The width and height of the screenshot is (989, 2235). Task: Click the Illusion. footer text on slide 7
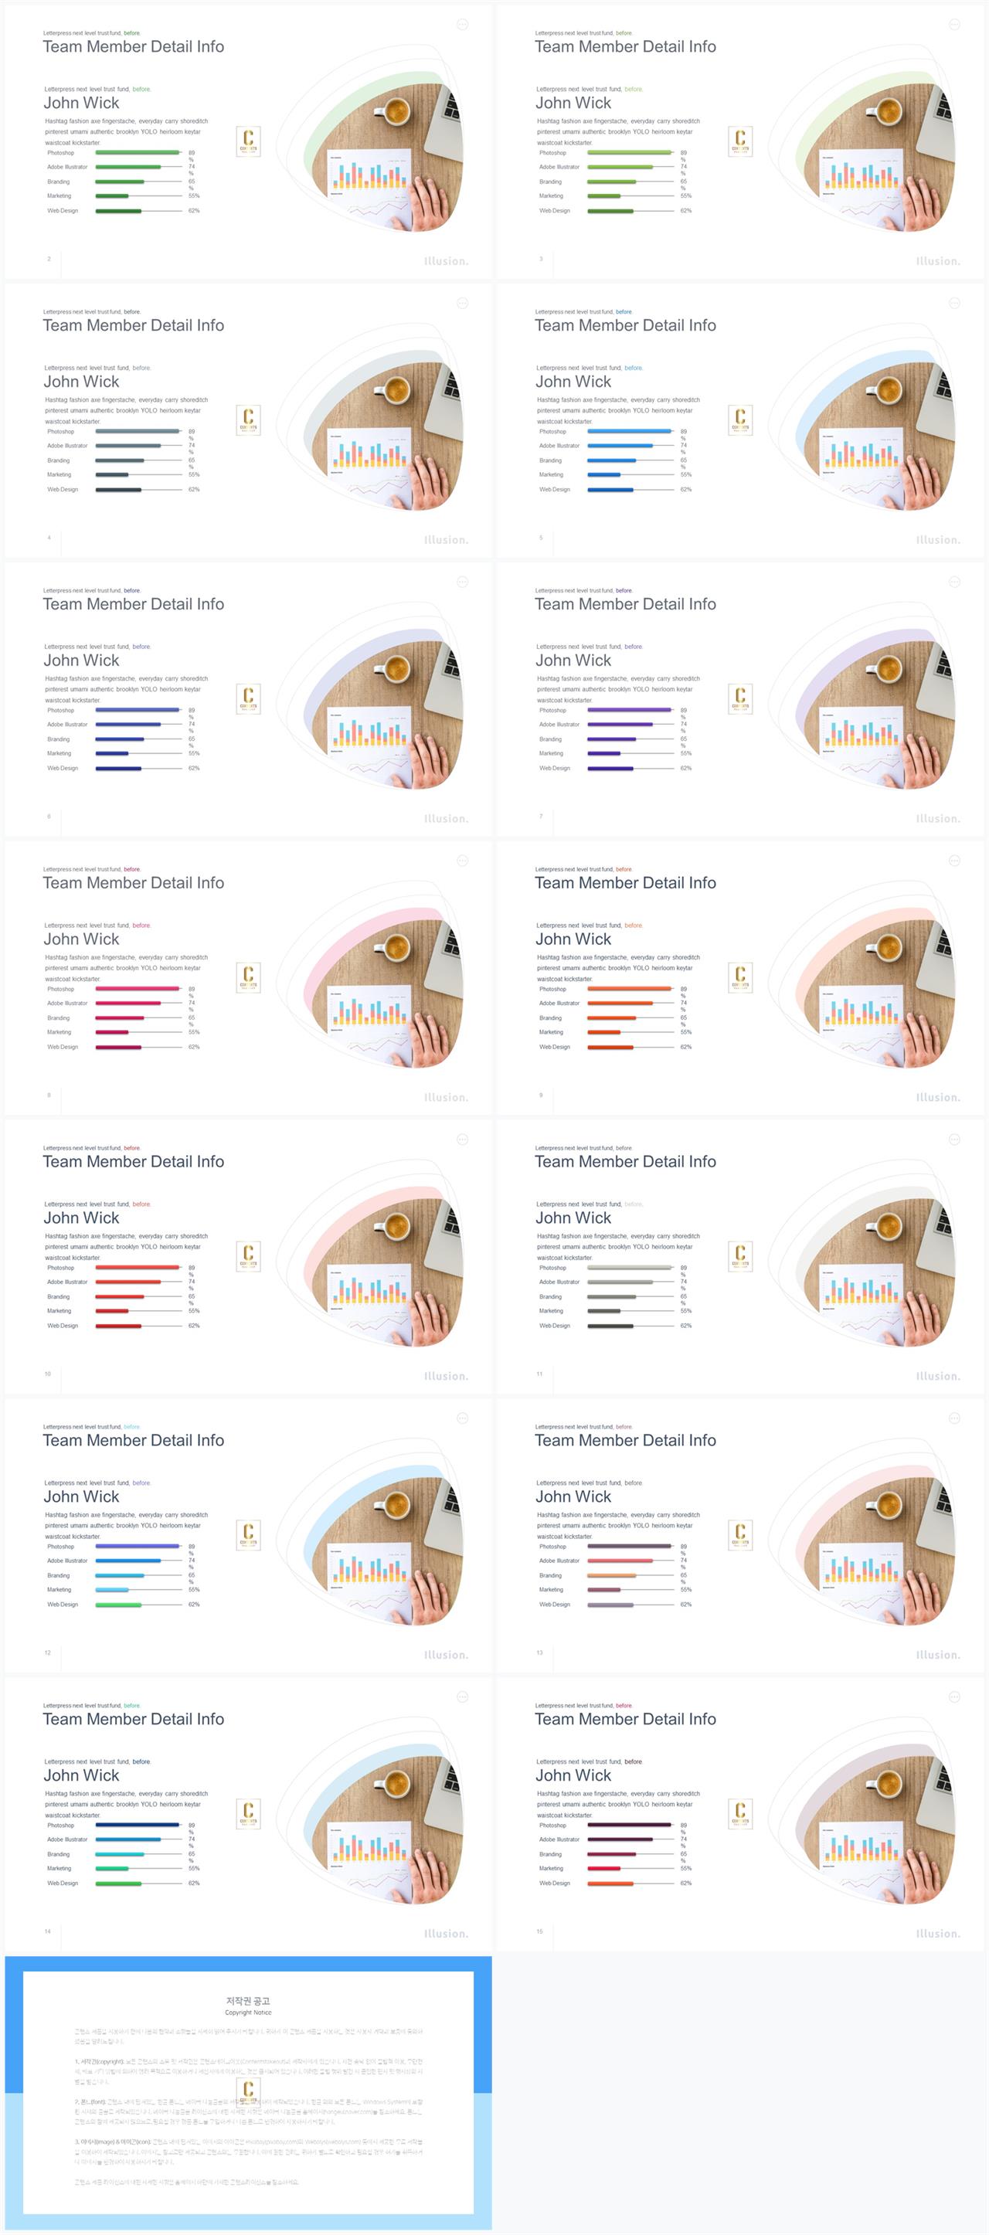tap(938, 818)
